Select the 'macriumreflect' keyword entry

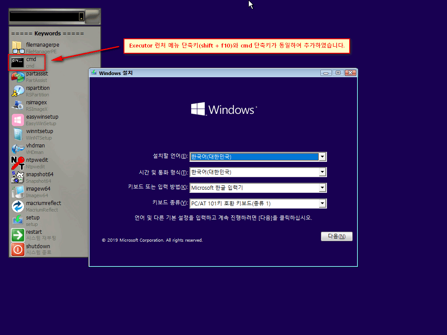pos(44,203)
